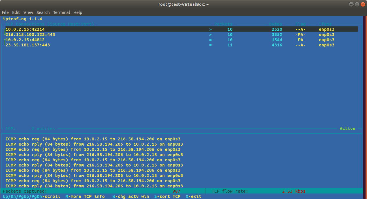Click the window title root@test-VirtualBox
This screenshot has height=199, width=367.
pos(184,4)
